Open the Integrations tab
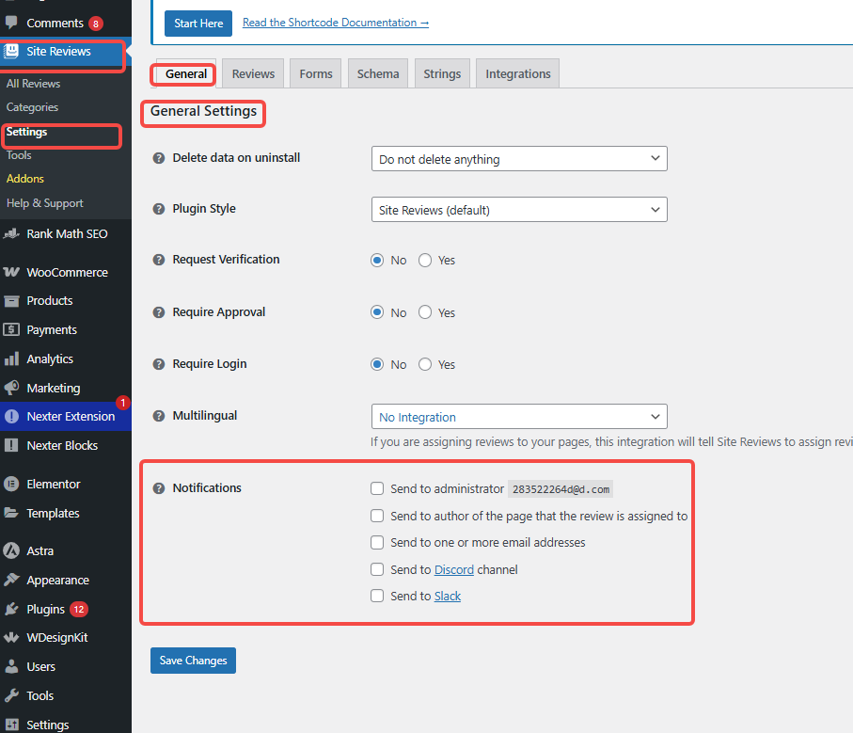Image resolution: width=853 pixels, height=733 pixels. tap(518, 73)
